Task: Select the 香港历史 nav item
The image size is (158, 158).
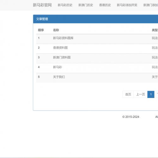Action: [x=105, y=5]
